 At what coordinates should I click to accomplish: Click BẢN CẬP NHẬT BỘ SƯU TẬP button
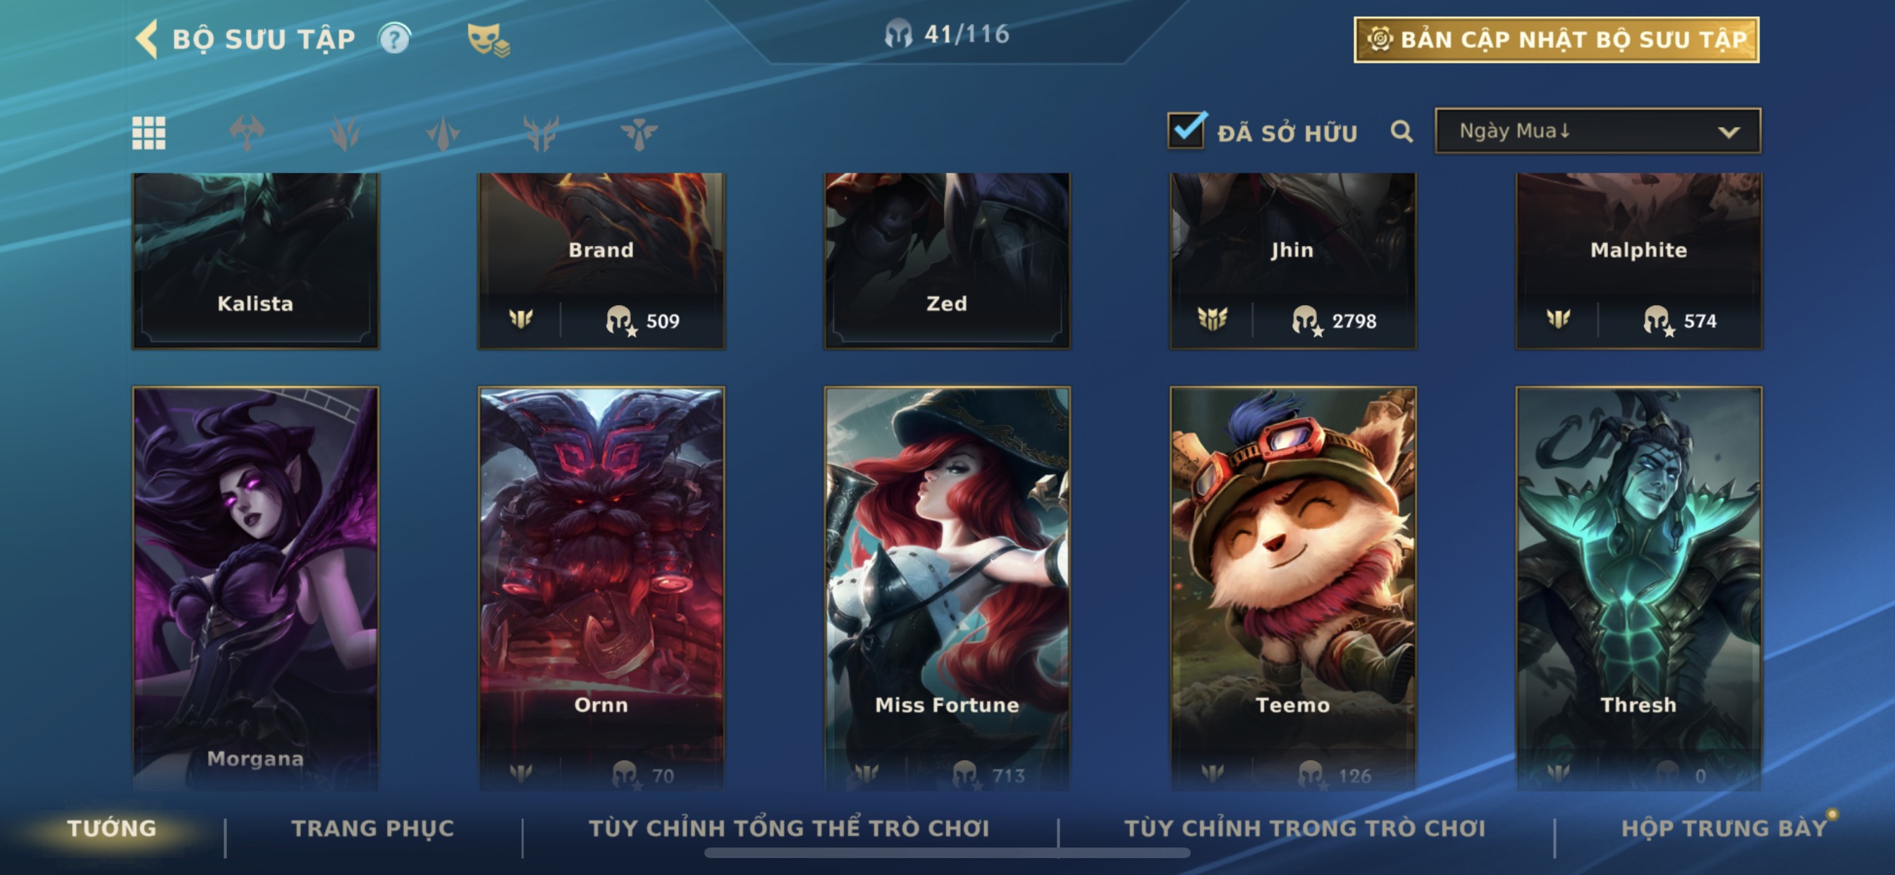click(1557, 39)
